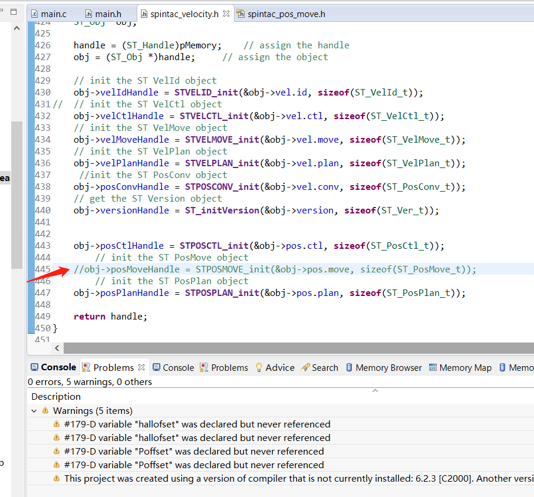Open the main.h editor tab
Viewport: 534px width, 497px height.
[103, 14]
